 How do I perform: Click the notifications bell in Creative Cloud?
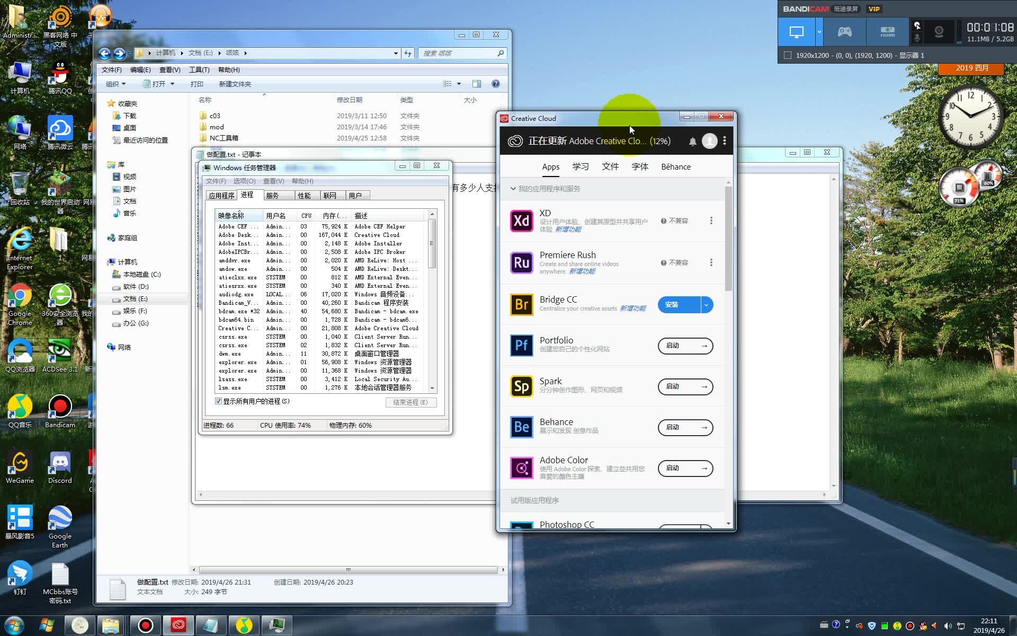click(x=692, y=142)
